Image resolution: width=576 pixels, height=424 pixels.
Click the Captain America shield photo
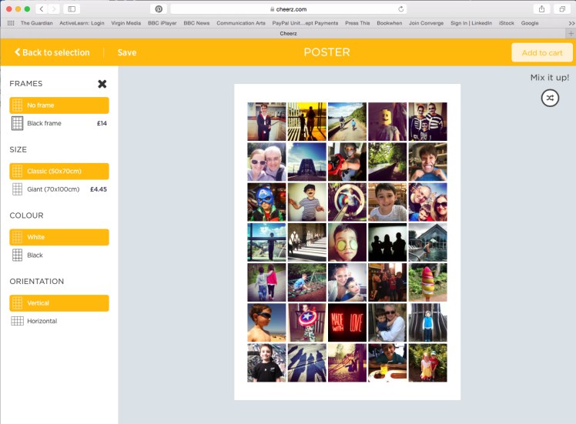tap(307, 322)
